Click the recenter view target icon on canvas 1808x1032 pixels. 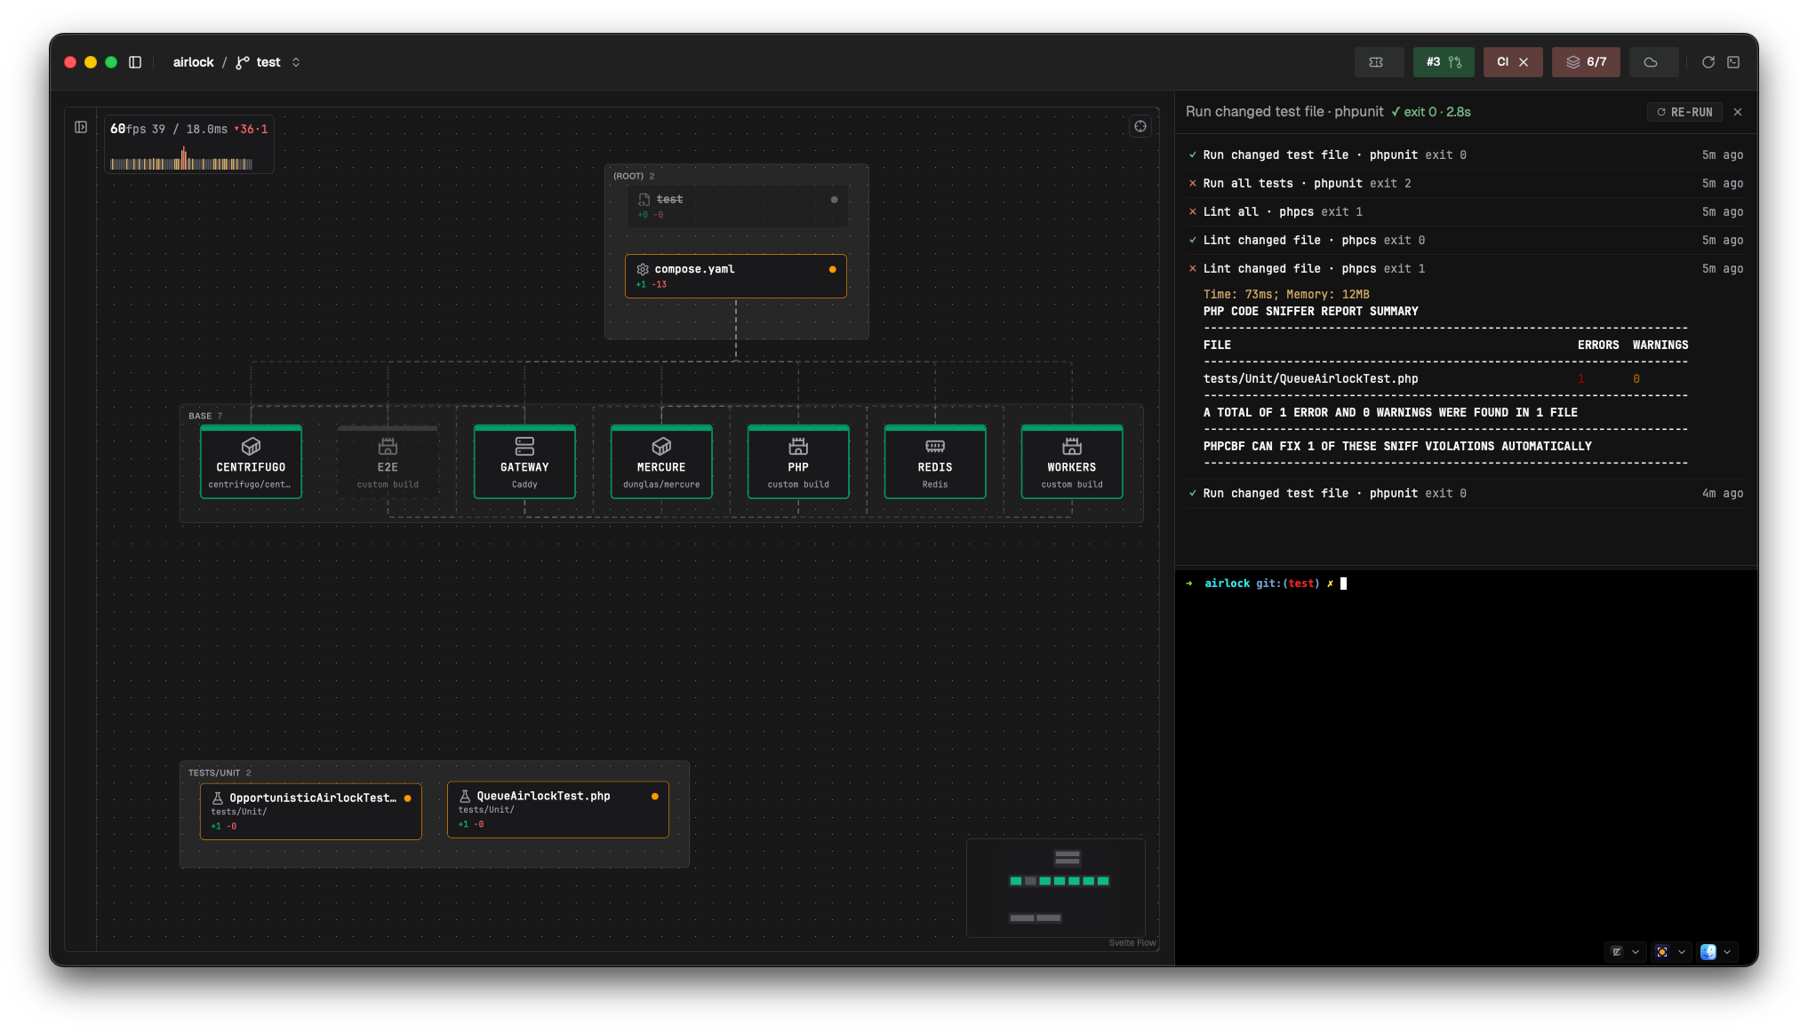click(x=1140, y=126)
